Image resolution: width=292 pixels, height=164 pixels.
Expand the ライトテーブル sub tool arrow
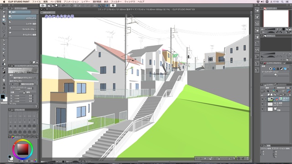point(36,29)
